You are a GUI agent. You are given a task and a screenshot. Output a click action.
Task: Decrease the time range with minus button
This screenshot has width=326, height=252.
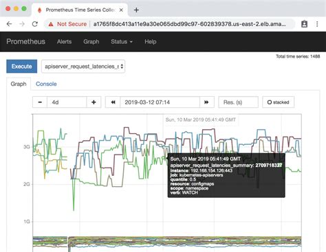pos(40,102)
